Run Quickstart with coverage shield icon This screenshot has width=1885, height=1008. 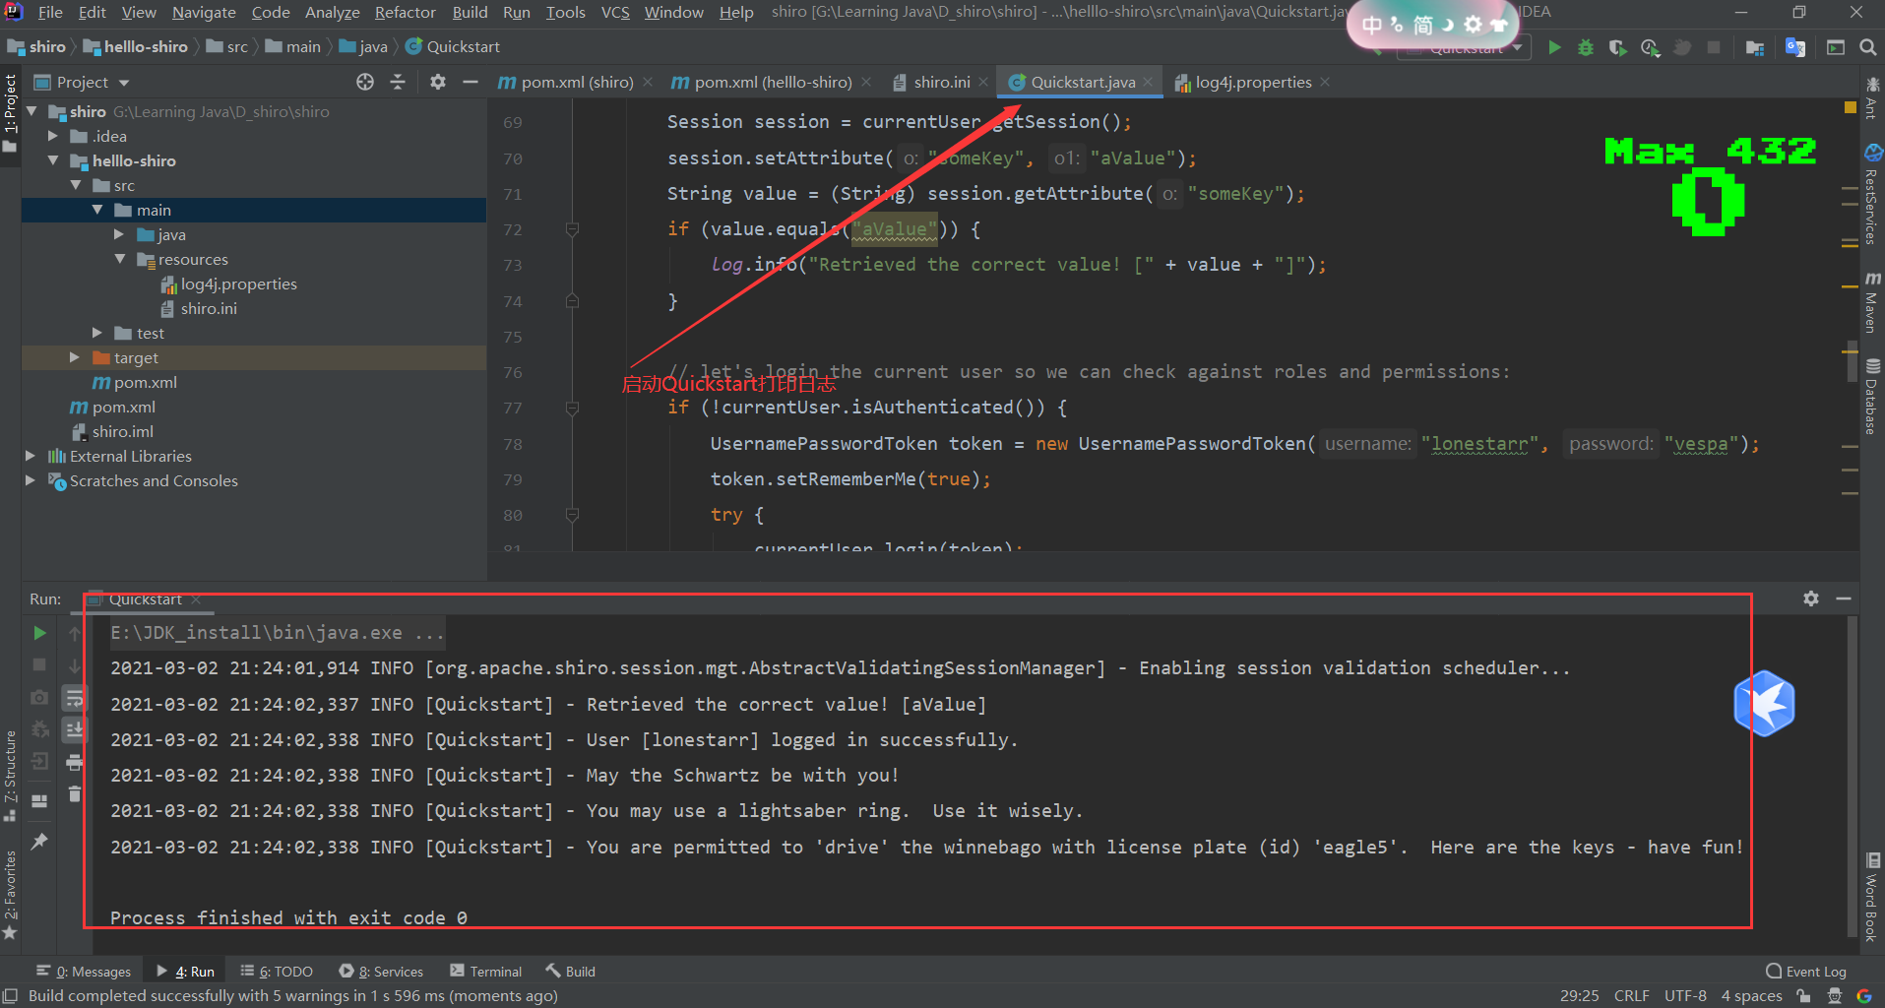coord(1617,47)
